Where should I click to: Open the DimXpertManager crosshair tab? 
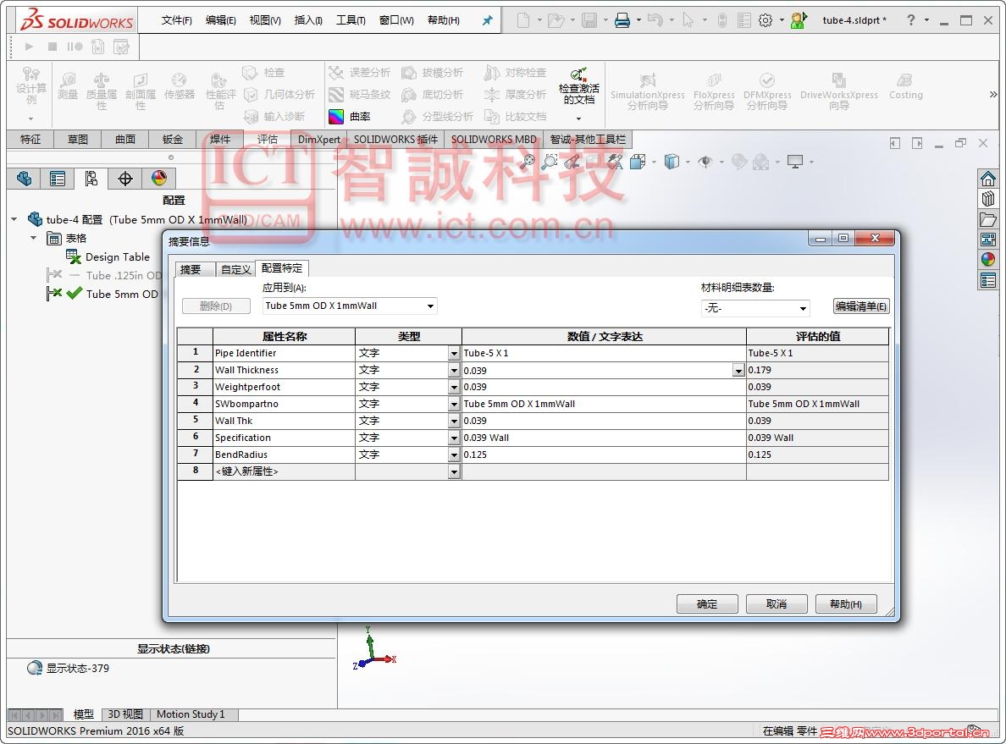pos(125,179)
